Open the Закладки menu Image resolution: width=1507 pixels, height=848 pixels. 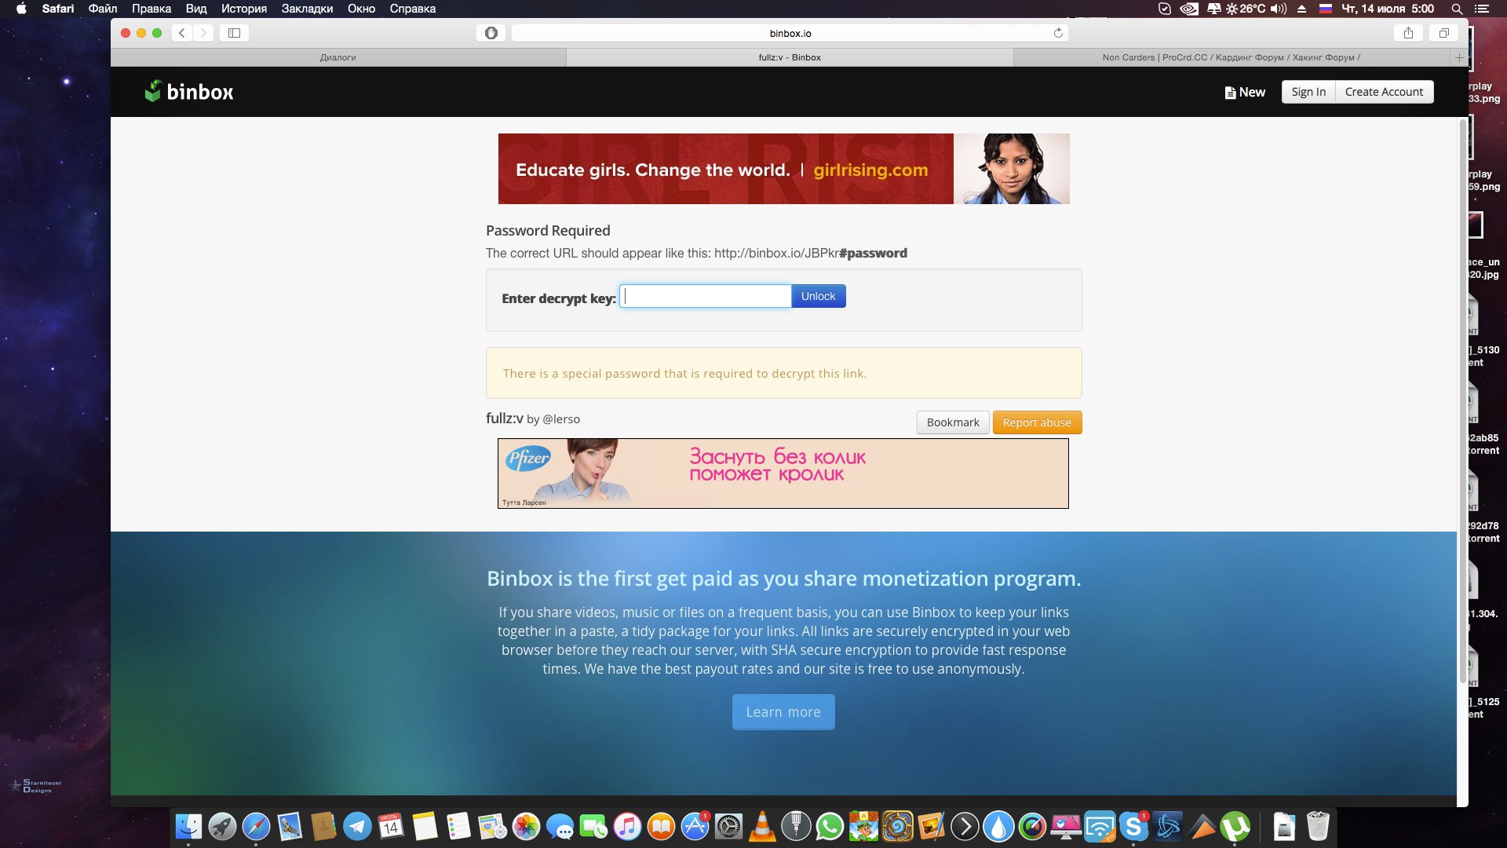(x=307, y=9)
